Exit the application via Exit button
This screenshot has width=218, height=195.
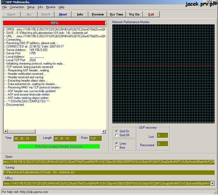151,14
